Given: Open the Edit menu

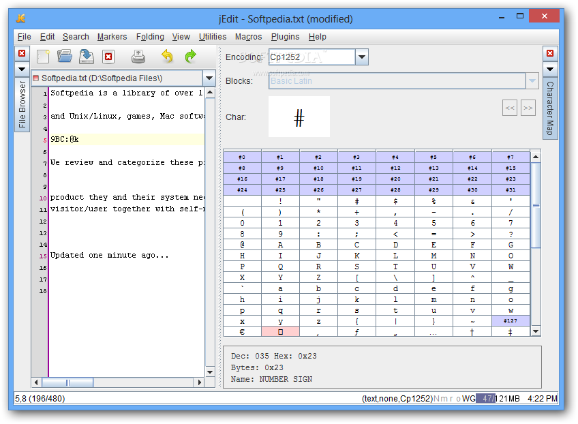Looking at the screenshot, I should pyautogui.click(x=47, y=37).
